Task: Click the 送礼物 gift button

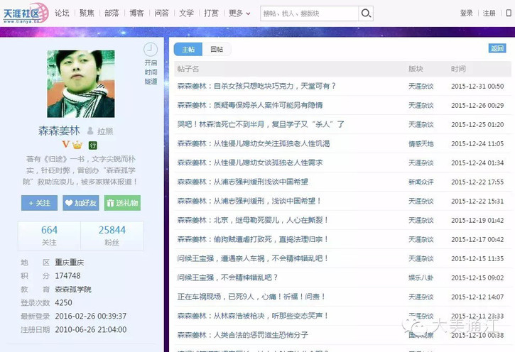Action: [122, 203]
